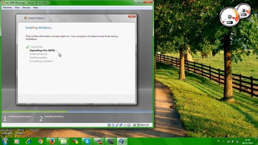
Task: Click the large CPU meter gadget
Action: [x=229, y=17]
